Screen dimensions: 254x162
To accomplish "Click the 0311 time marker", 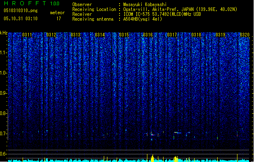I will 27,35.
